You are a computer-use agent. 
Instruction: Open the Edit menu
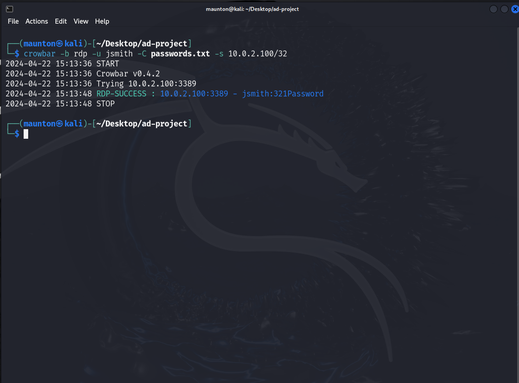point(60,21)
